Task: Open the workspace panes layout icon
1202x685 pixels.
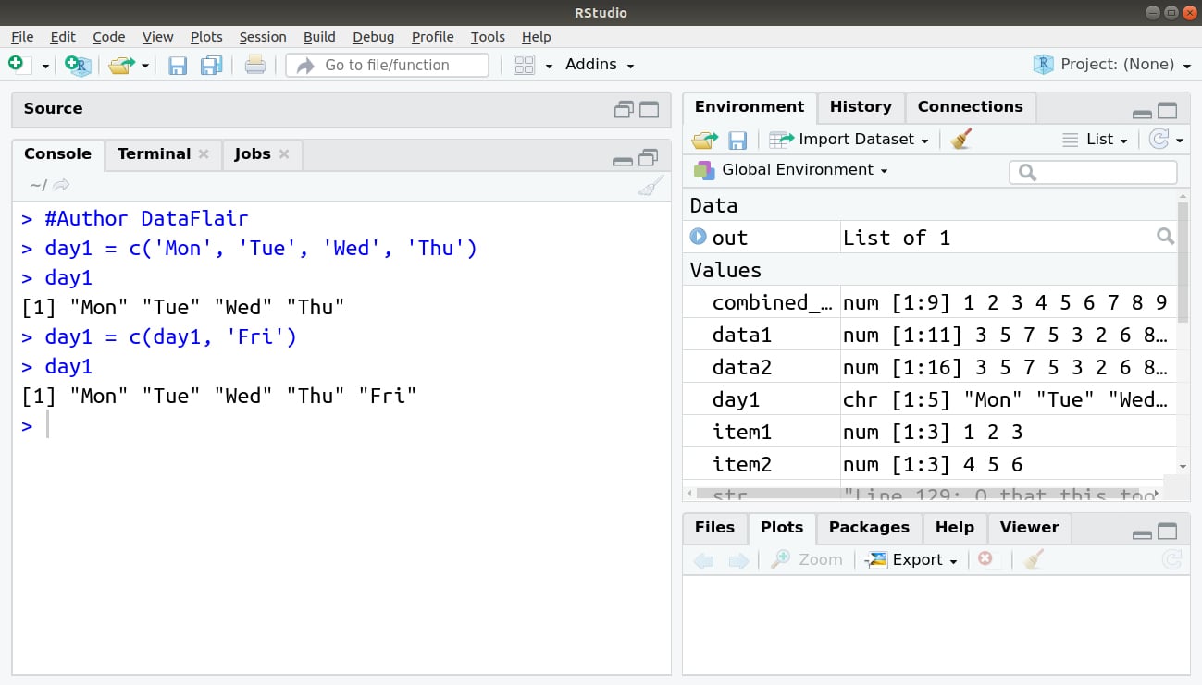Action: click(524, 65)
